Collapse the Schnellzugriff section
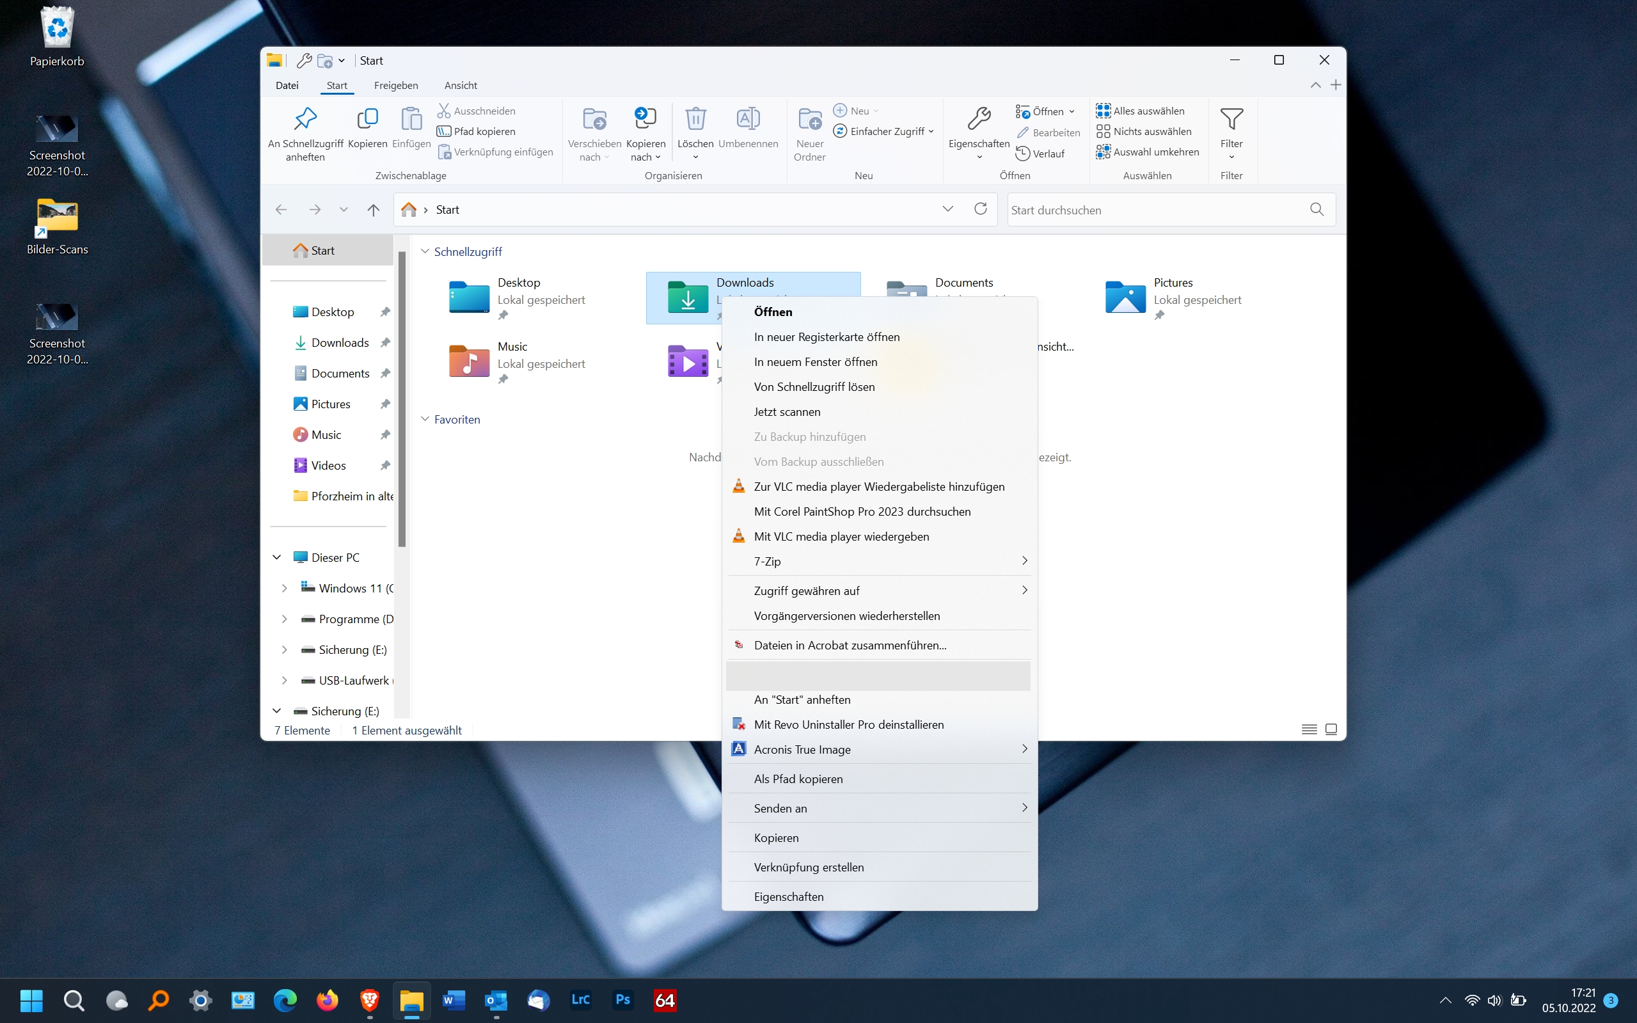This screenshot has height=1023, width=1637. coord(425,251)
